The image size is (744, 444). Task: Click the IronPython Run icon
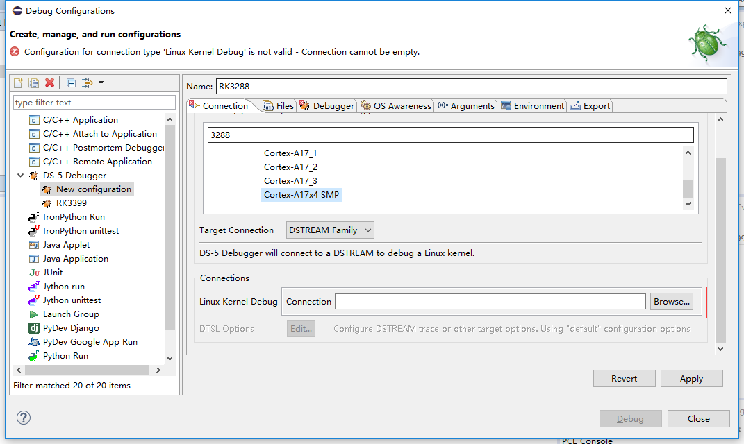(x=33, y=217)
